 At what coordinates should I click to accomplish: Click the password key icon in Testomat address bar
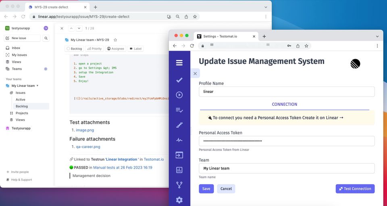point(289,46)
